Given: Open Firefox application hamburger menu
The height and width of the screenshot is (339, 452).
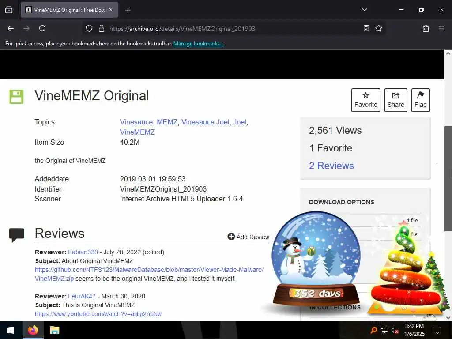Looking at the screenshot, I should tap(441, 28).
